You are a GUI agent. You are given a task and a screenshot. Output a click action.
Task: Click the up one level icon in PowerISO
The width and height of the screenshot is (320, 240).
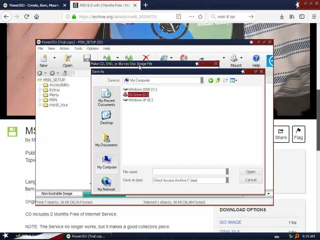pos(65,73)
